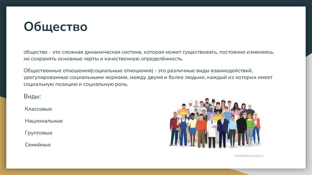Click the "Классовые" list item
The width and height of the screenshot is (312, 175).
pos(38,109)
